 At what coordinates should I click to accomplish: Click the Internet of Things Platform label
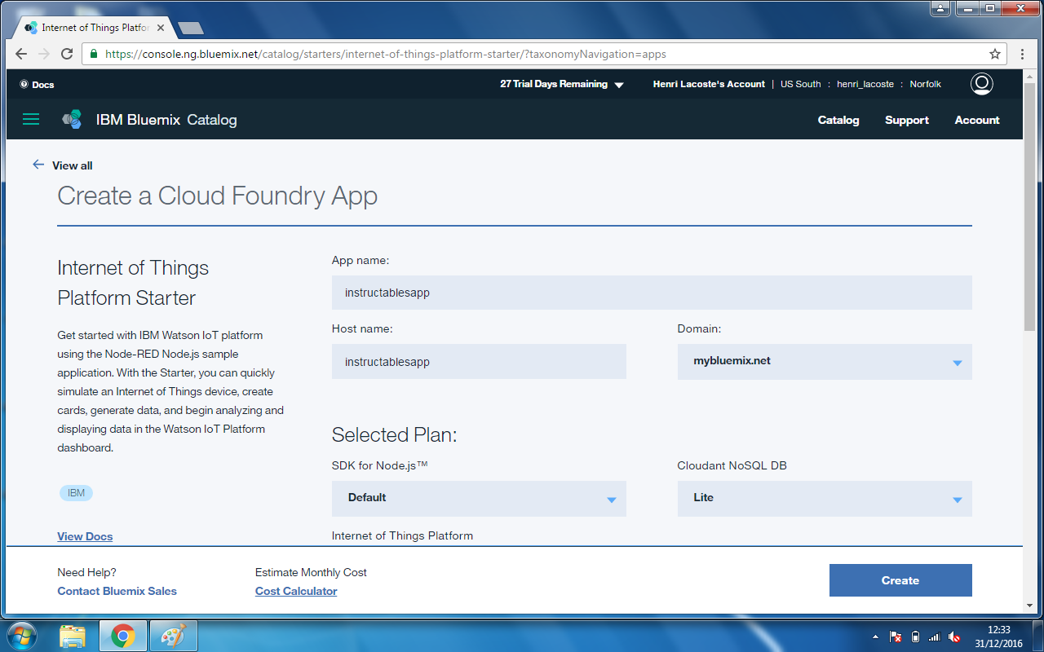[402, 535]
